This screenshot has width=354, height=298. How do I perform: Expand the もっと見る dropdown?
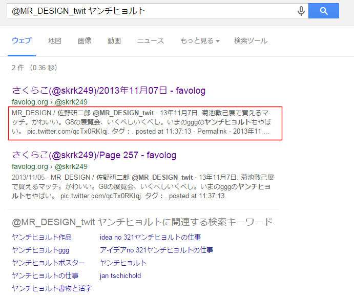click(200, 41)
